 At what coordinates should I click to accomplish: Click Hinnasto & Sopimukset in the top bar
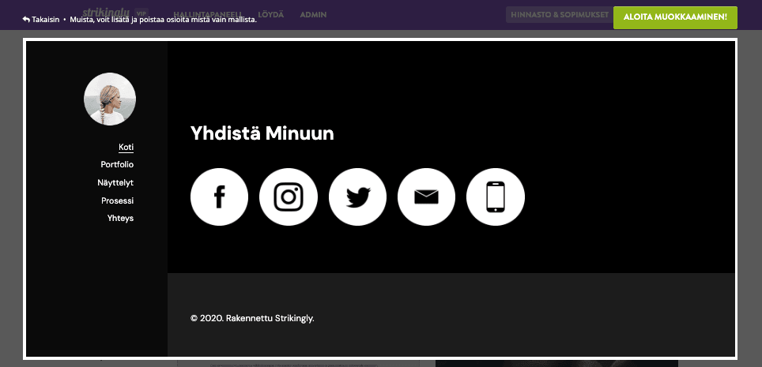tap(560, 15)
